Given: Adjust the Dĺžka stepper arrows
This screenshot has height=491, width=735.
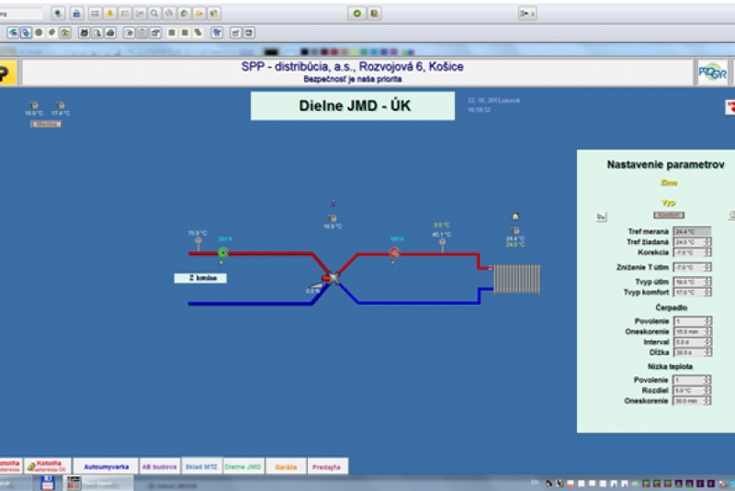Looking at the screenshot, I should [707, 352].
